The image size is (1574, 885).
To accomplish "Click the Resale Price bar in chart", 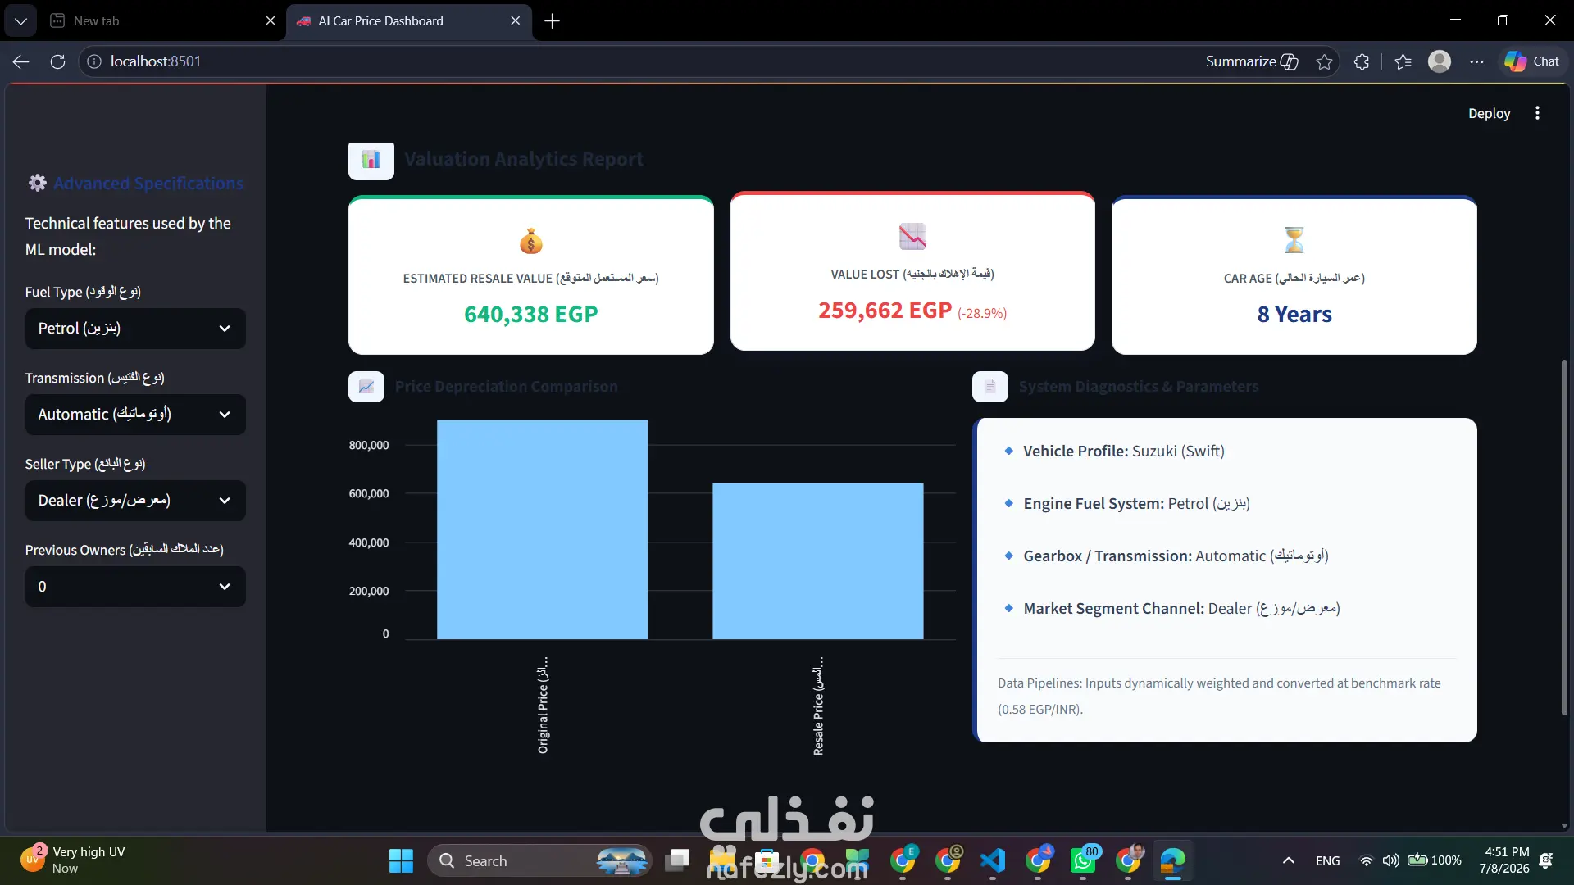I will pos(817,561).
